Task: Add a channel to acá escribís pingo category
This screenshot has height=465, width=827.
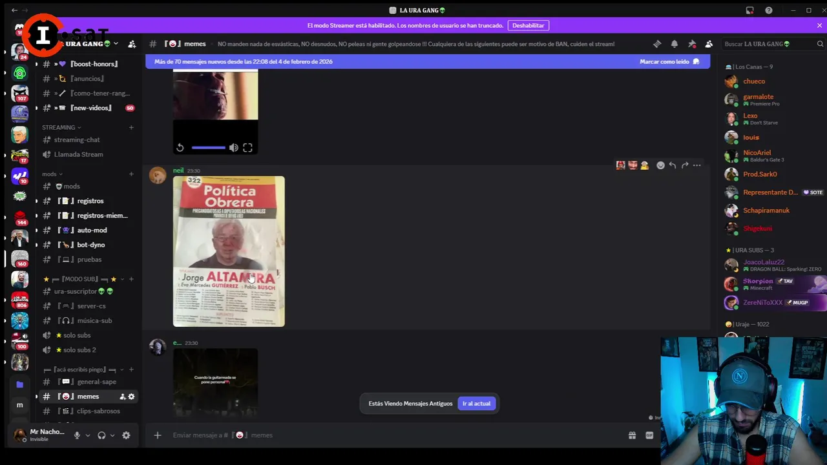Action: (x=131, y=369)
